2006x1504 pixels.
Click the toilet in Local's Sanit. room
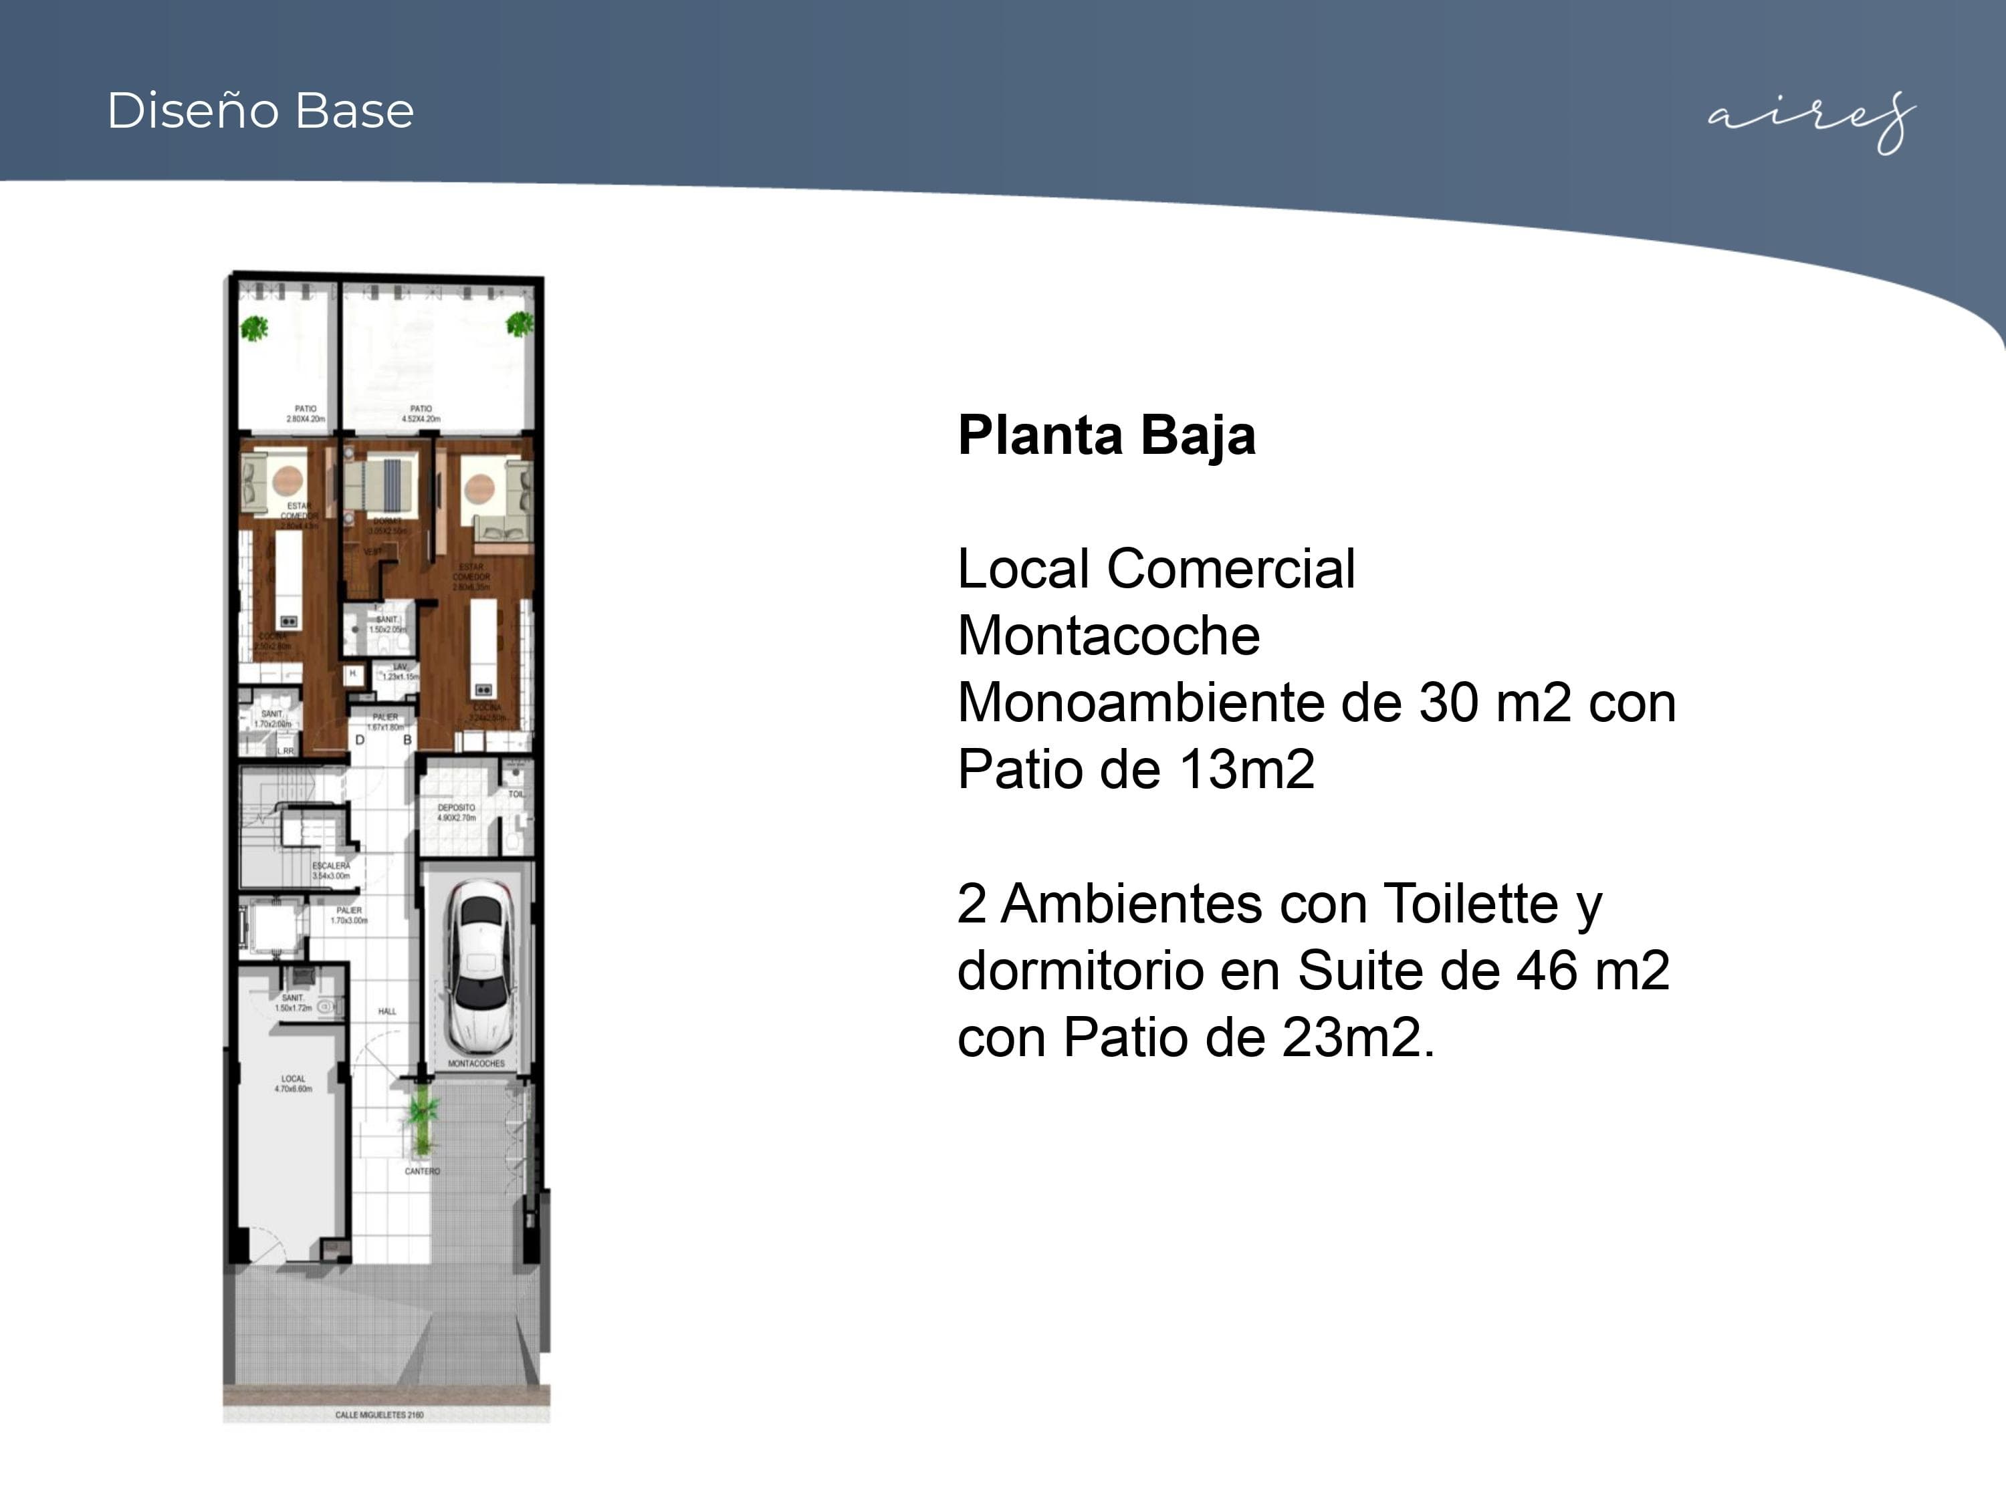pos(325,1006)
